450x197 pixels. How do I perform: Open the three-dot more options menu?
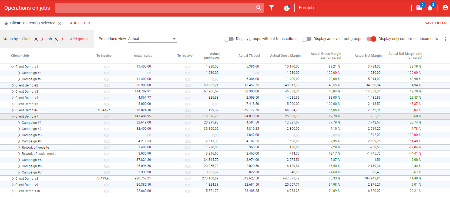pyautogui.click(x=445, y=39)
